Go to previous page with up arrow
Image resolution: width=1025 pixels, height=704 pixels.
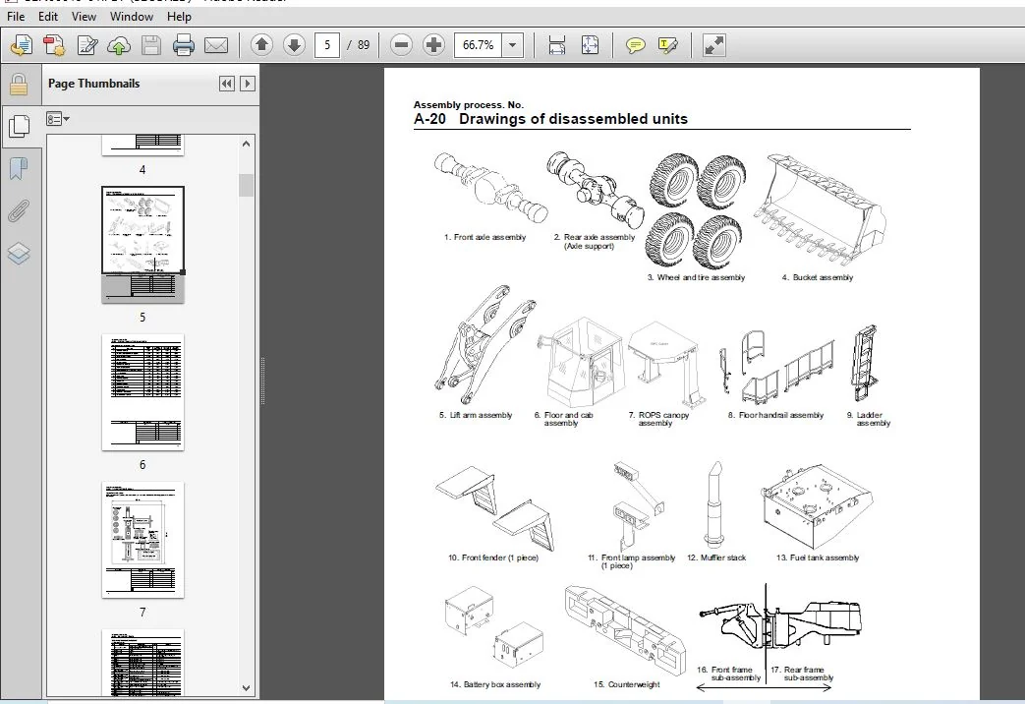click(x=262, y=44)
